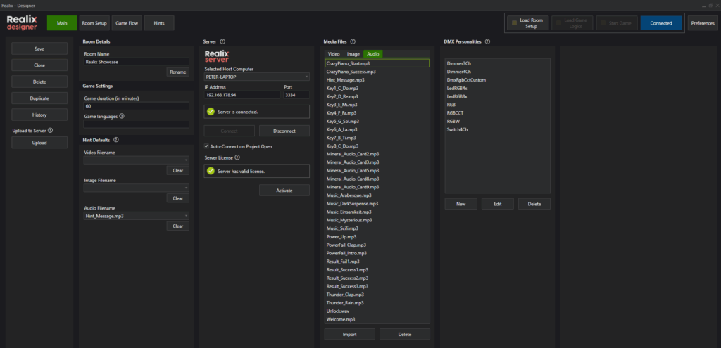721x348 pixels.
Task: Select Thunder_Rain.mp3 file
Action: (x=377, y=303)
